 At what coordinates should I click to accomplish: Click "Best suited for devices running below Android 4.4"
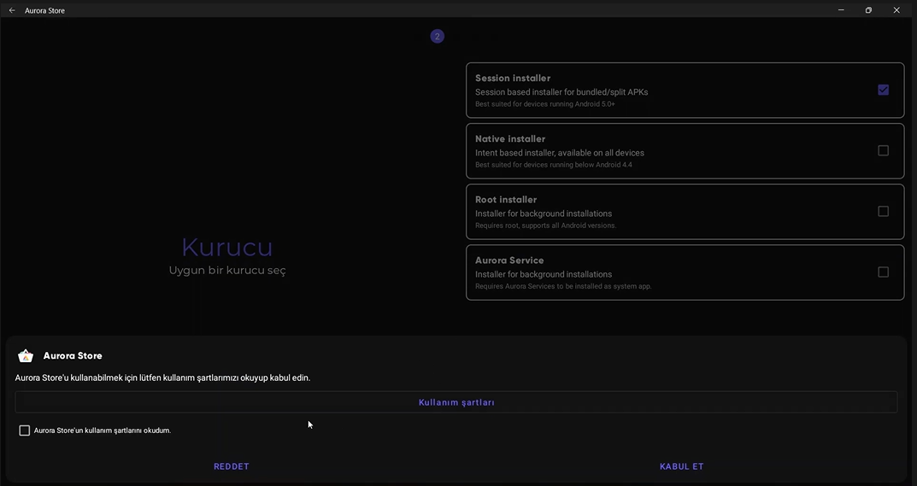tap(553, 165)
